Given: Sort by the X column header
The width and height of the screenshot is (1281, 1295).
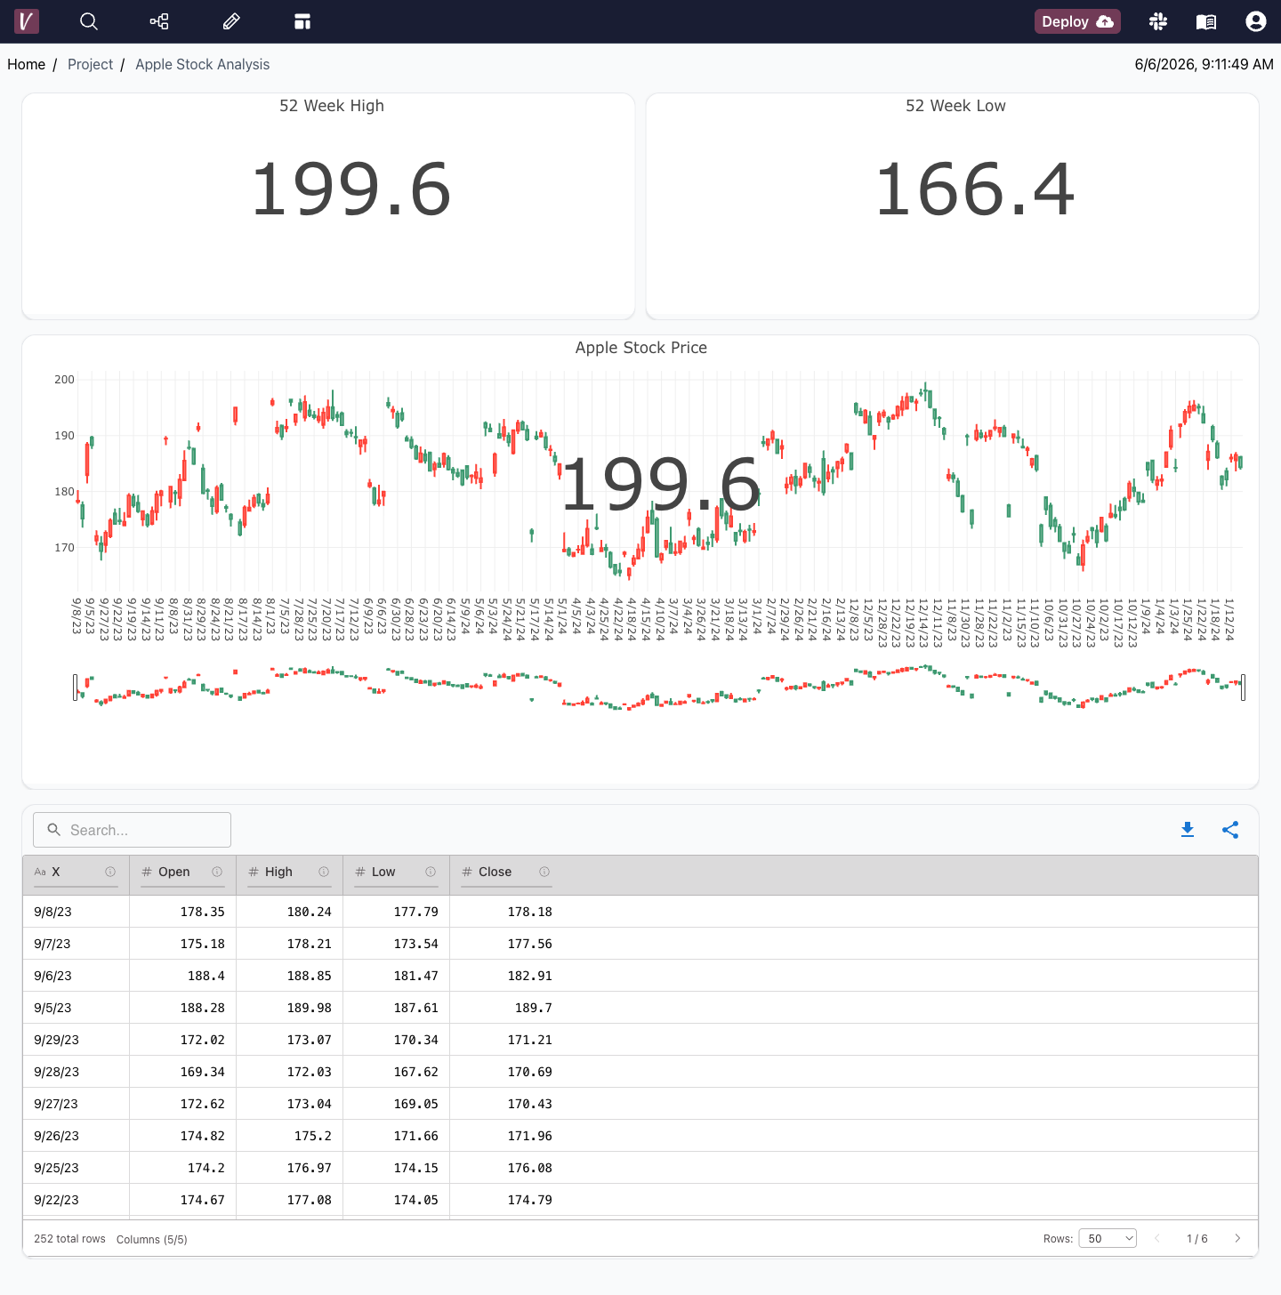Looking at the screenshot, I should [56, 872].
